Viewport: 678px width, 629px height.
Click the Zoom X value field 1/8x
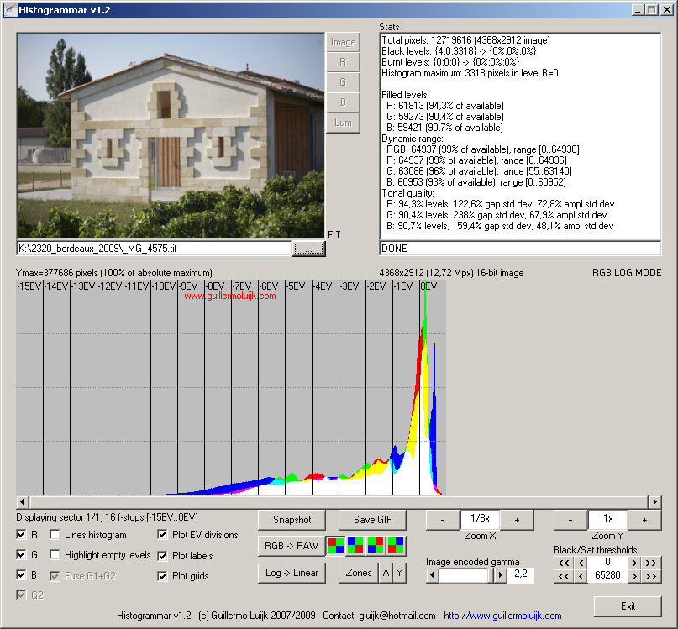480,519
